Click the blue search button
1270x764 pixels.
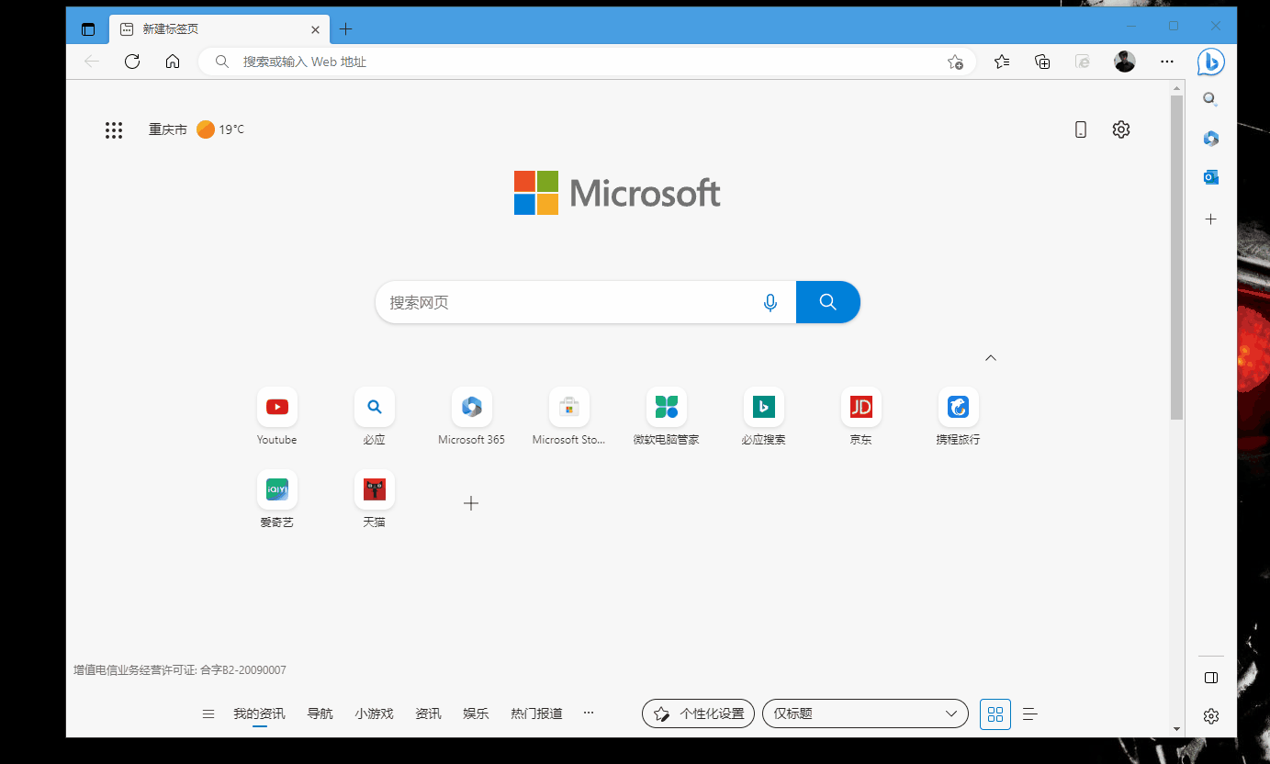828,302
